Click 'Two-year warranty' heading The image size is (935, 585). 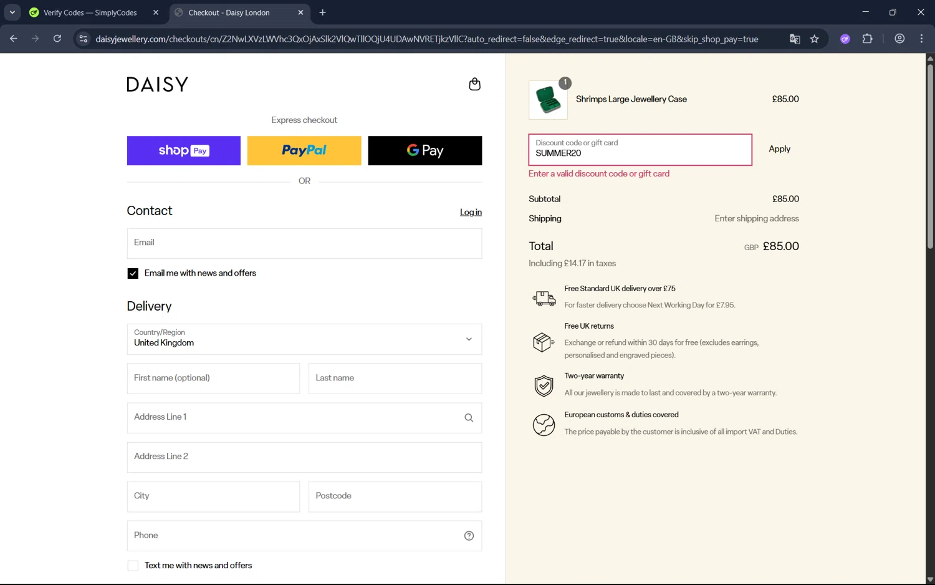click(594, 376)
